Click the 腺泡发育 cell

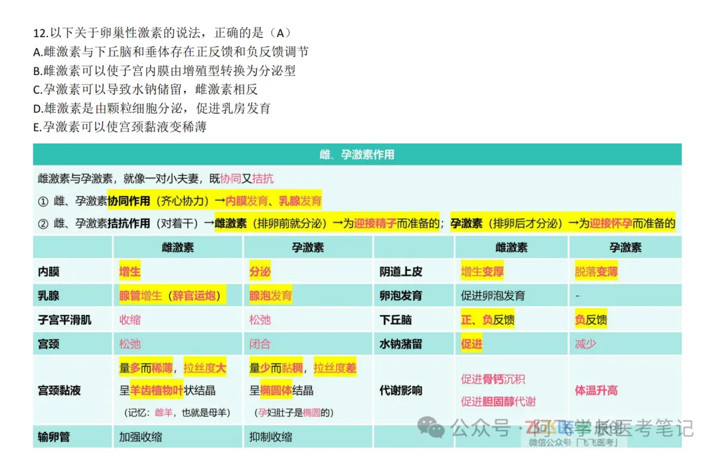[x=271, y=296]
